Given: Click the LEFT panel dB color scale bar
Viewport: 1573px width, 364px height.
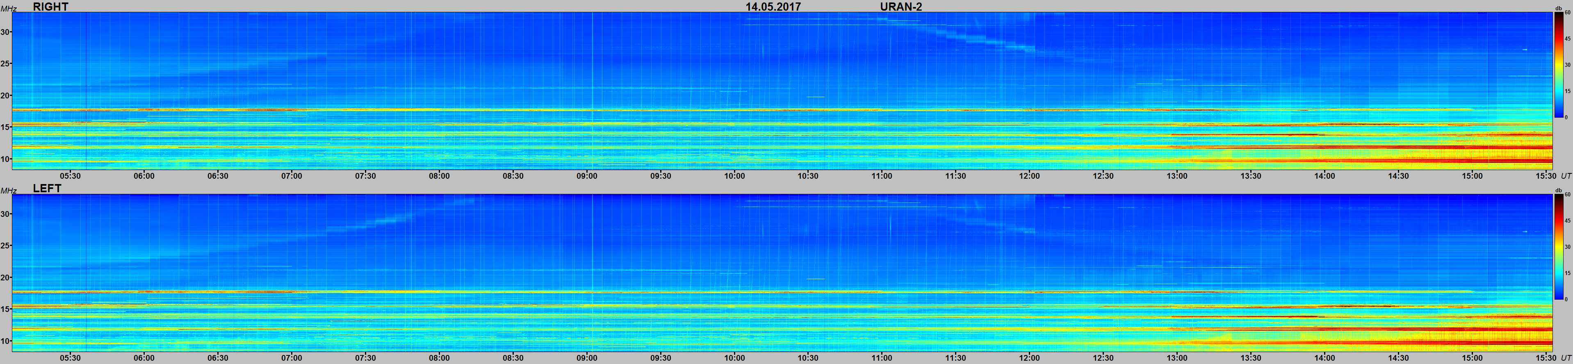Looking at the screenshot, I should [x=1558, y=247].
